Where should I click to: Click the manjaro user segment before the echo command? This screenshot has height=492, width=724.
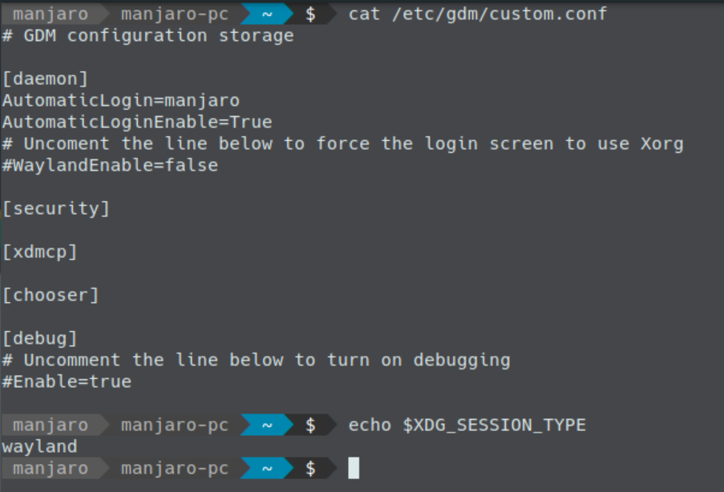(51, 425)
